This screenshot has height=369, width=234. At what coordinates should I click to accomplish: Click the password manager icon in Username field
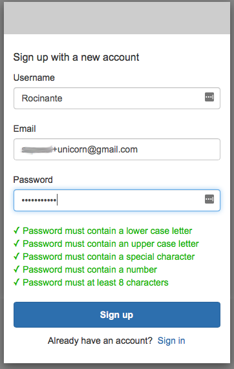pyautogui.click(x=209, y=97)
